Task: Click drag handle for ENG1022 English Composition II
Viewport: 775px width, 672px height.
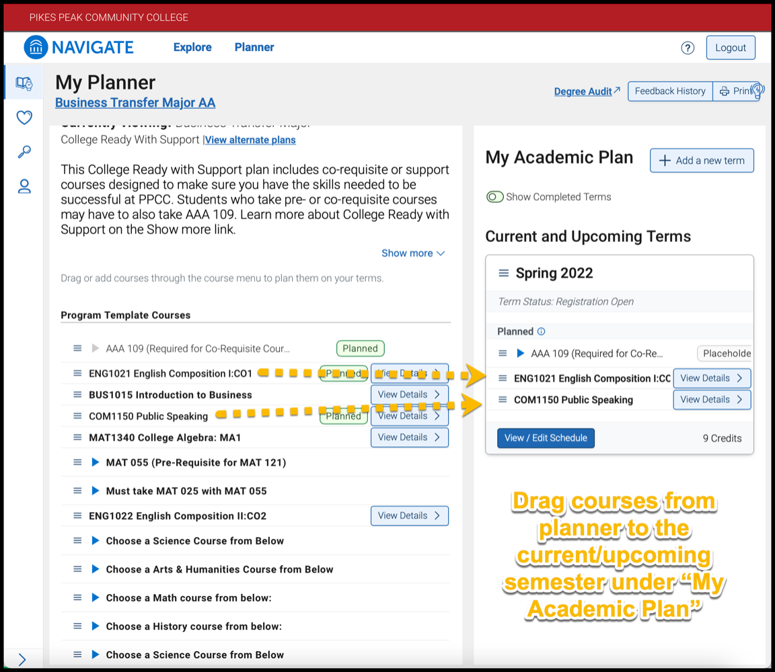Action: [x=77, y=515]
